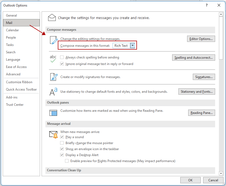Click the envelope icon beside the mail settings header

(x=52, y=18)
